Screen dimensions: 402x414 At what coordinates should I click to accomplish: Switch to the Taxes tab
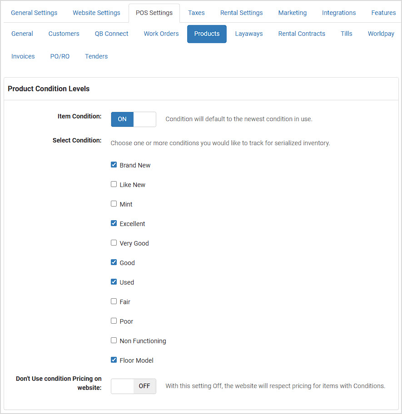pyautogui.click(x=196, y=13)
